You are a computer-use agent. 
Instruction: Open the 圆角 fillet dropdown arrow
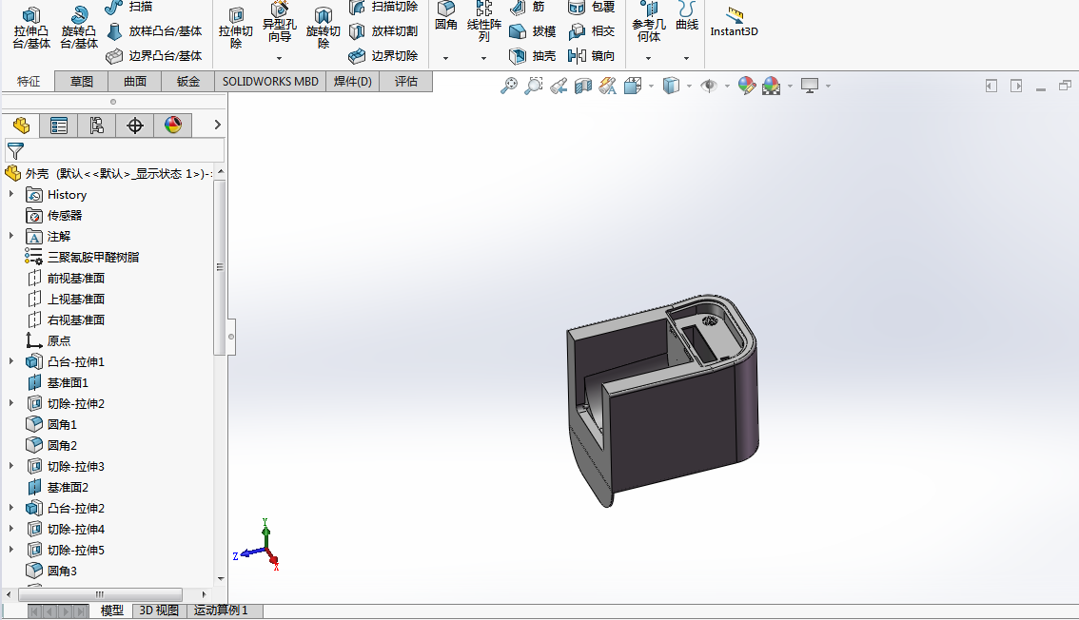[x=446, y=58]
